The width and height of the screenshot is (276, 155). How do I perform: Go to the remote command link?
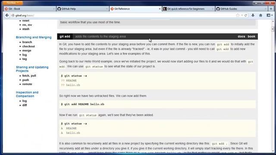(x=27, y=84)
